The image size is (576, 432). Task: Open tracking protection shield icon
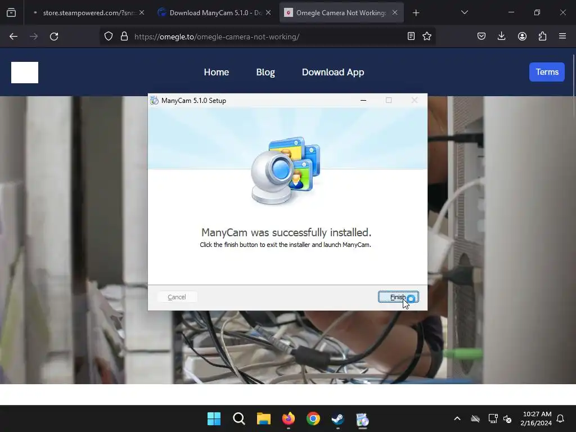pyautogui.click(x=109, y=37)
